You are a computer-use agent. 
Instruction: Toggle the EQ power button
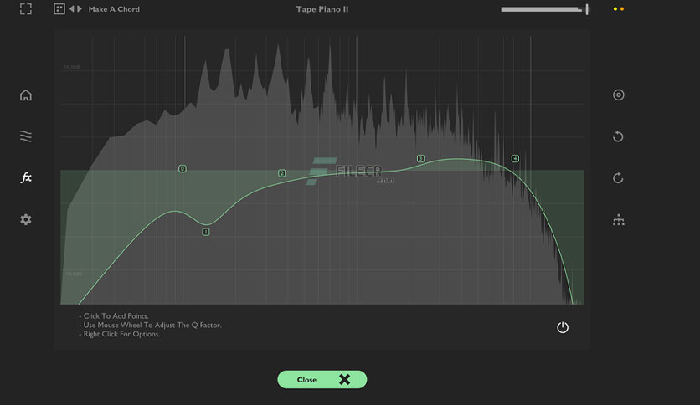(x=563, y=327)
